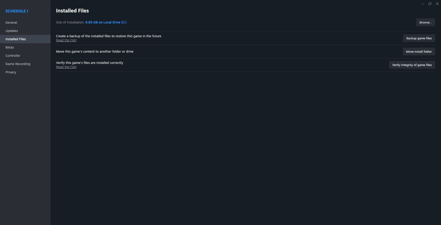441x225 pixels.
Task: Click the Browse... button
Action: pyautogui.click(x=425, y=22)
